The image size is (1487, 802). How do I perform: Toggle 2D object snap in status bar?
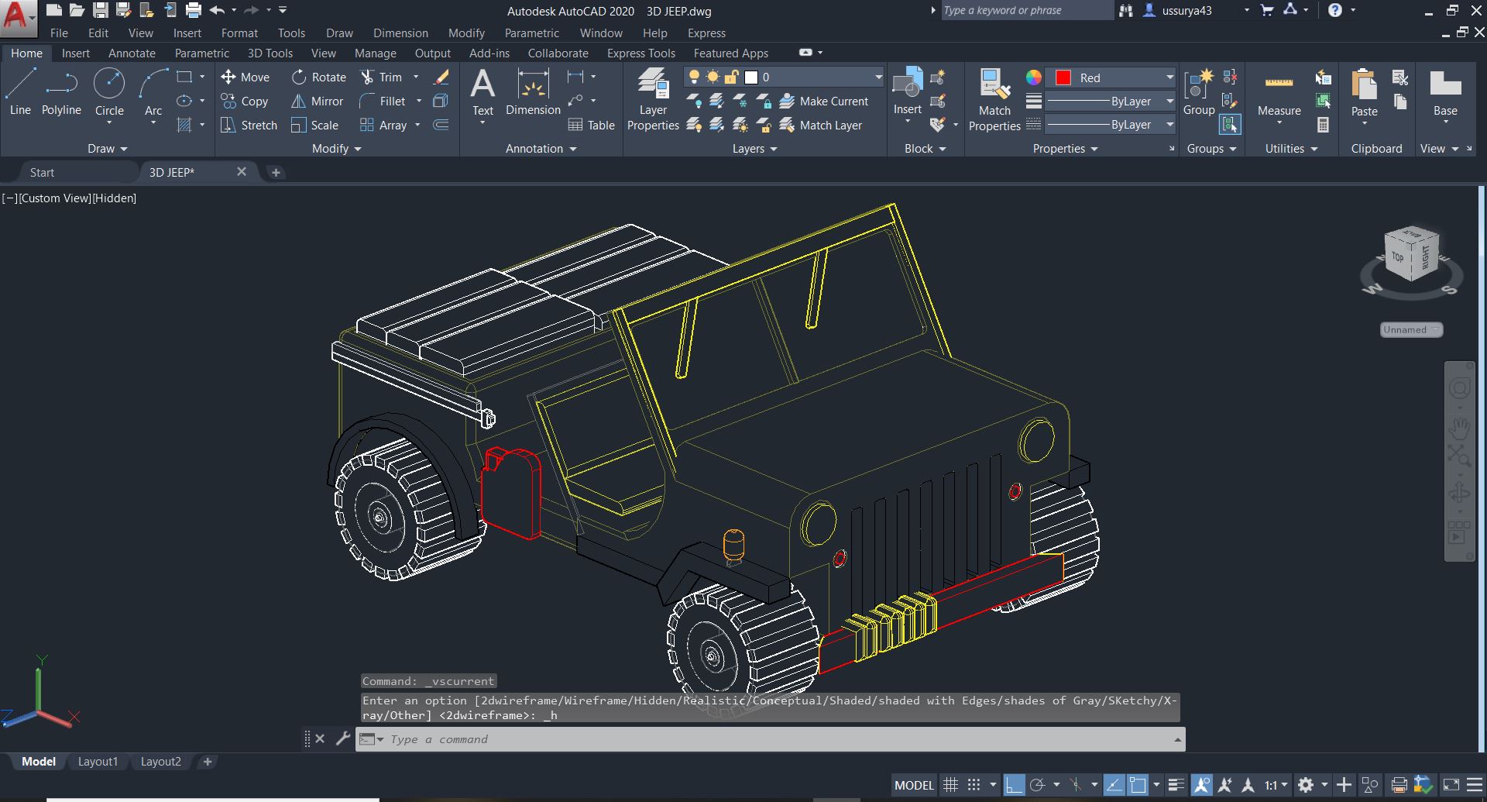point(1137,785)
